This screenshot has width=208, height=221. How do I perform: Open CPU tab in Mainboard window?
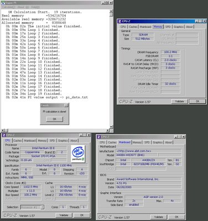[x=102, y=143]
